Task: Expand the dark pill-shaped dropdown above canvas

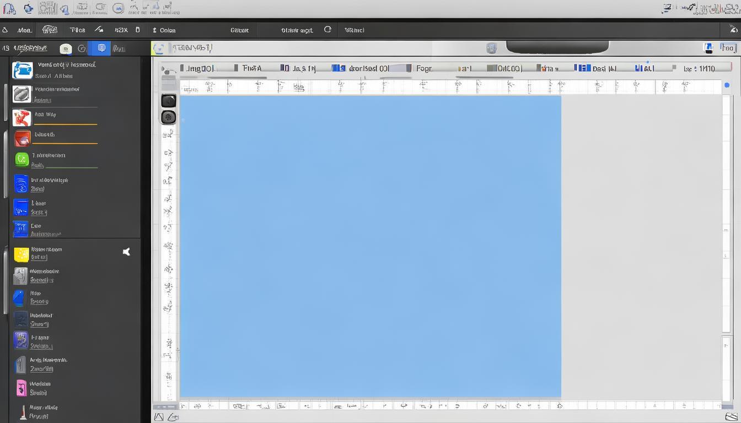Action: (557, 48)
